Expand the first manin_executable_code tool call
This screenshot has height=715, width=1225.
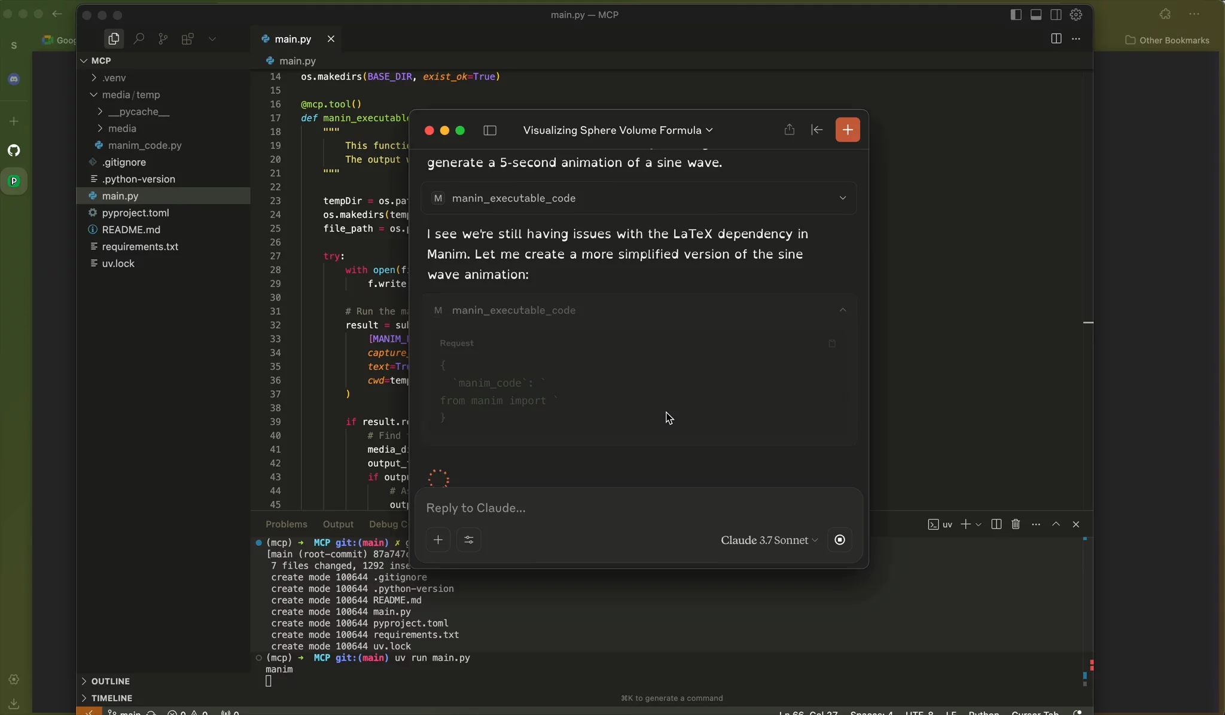coord(842,198)
